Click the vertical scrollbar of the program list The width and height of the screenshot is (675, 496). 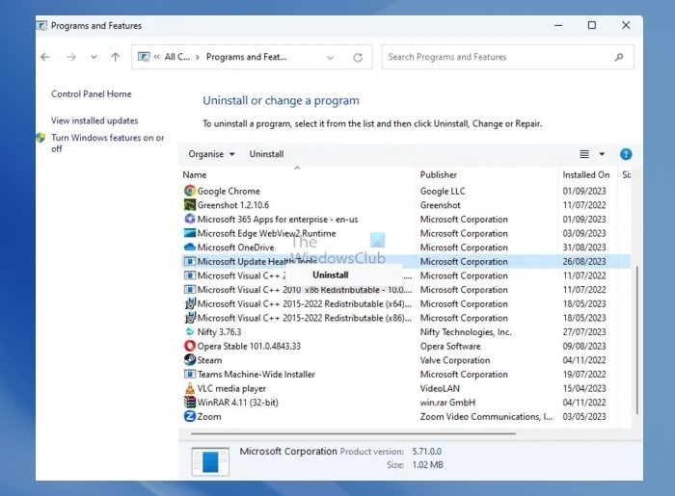[637, 340]
